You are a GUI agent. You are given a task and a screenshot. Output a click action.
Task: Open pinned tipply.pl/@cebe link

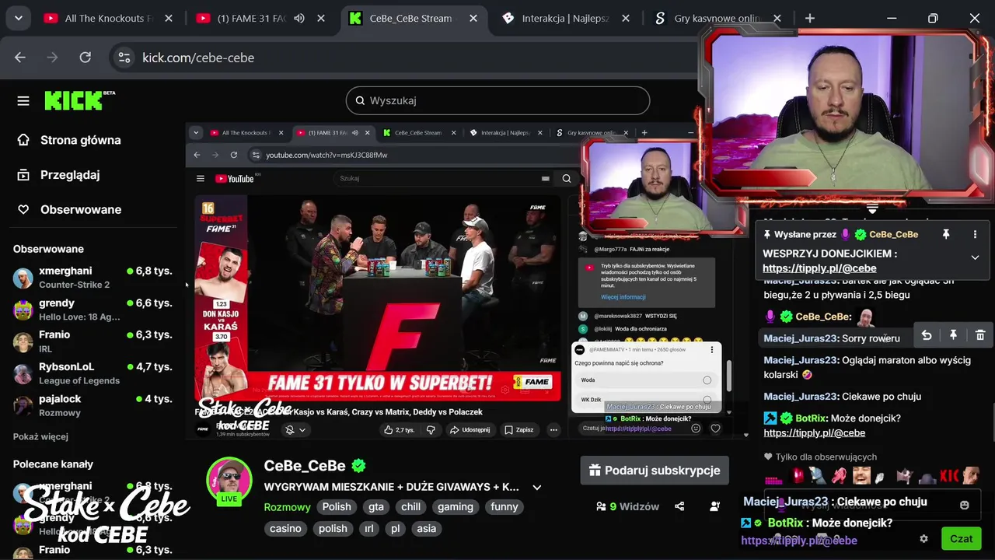point(819,268)
